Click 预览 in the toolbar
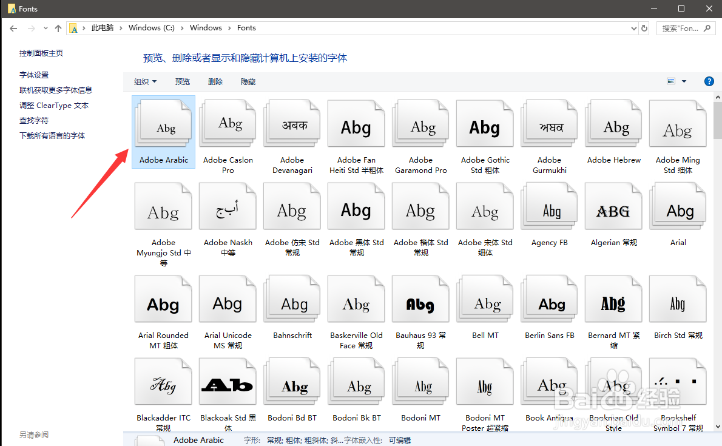 point(183,81)
